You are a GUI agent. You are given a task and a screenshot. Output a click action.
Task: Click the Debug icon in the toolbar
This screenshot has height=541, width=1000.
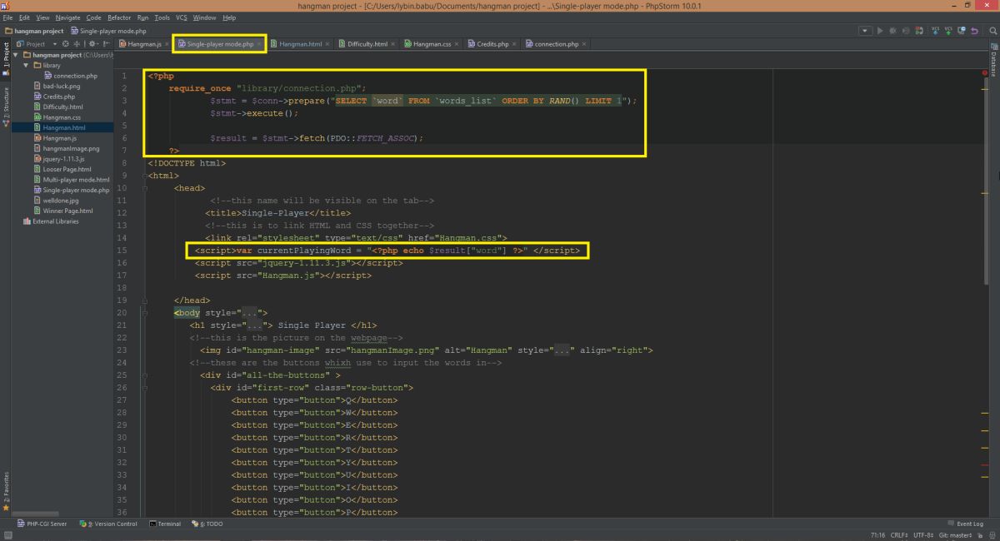892,31
